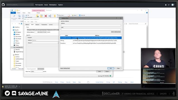Switch to the wallet Receive tab
Viewport: 178px width, 100px height.
click(x=37, y=25)
